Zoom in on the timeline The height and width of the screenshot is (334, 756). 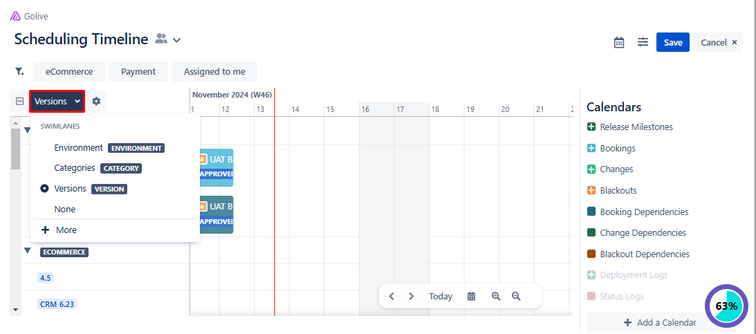pyautogui.click(x=496, y=296)
